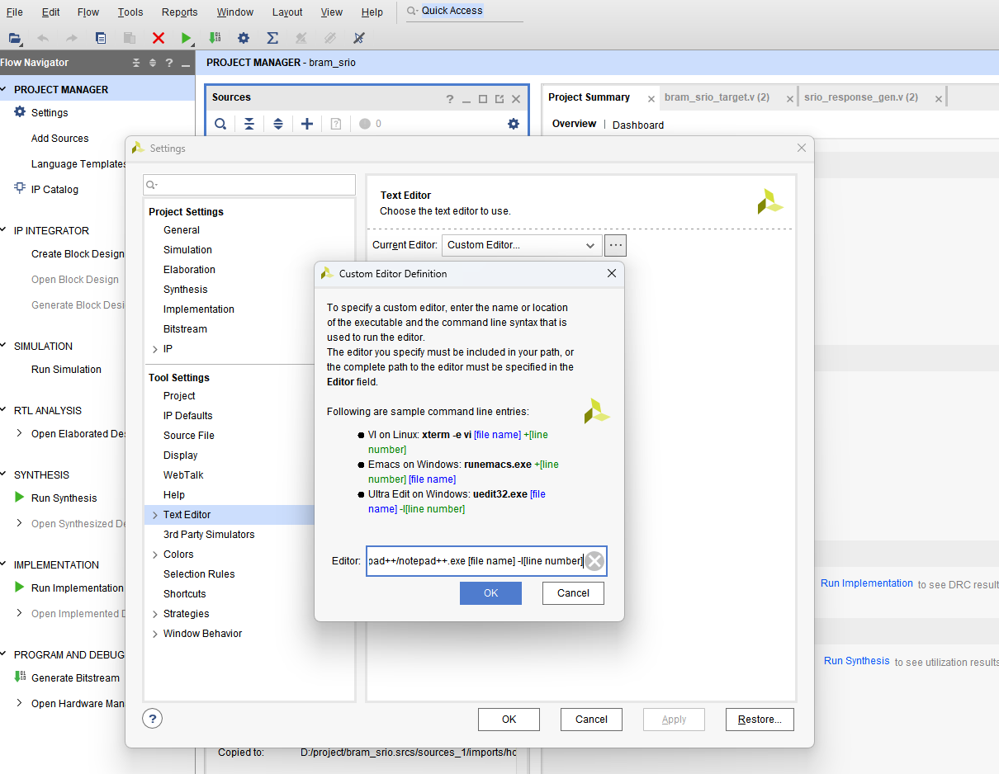Collapse all in the Sources panel

pos(249,124)
